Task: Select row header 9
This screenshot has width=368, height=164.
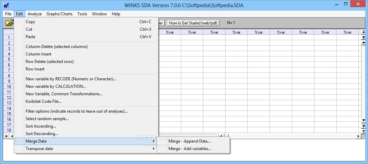Action: [x=9, y=81]
